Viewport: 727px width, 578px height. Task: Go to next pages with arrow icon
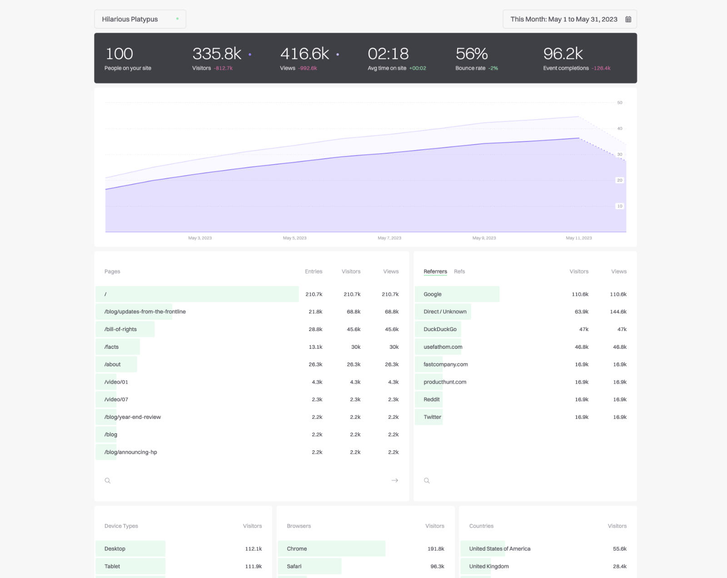pyautogui.click(x=394, y=480)
